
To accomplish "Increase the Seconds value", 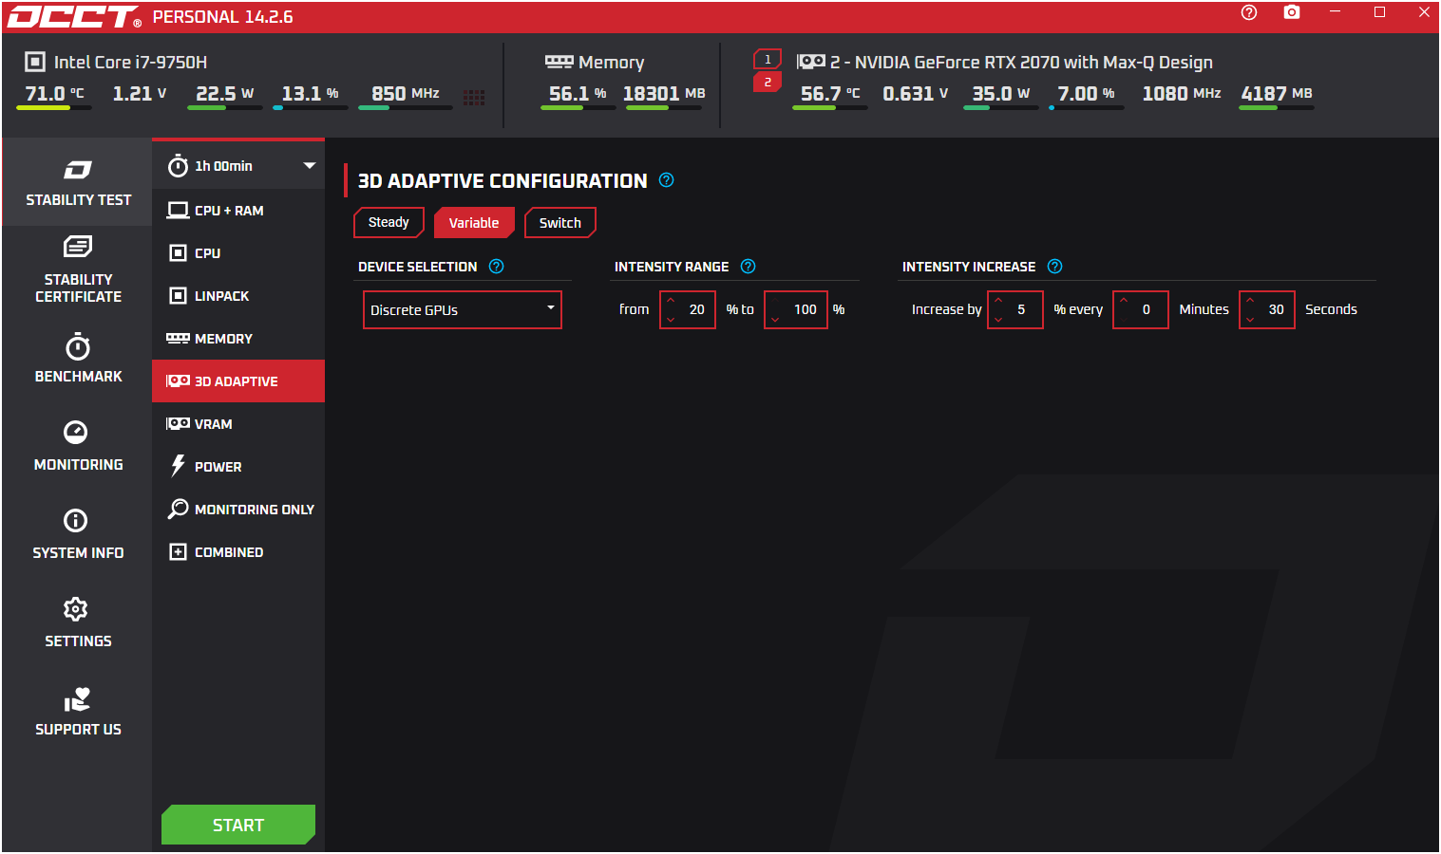I will (1250, 300).
